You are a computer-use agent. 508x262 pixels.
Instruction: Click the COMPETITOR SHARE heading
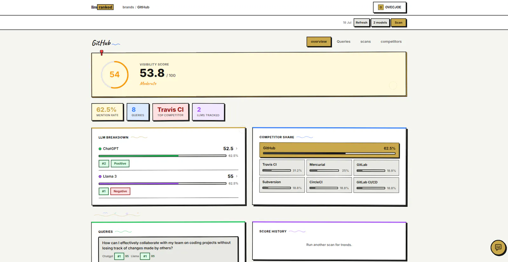(277, 137)
